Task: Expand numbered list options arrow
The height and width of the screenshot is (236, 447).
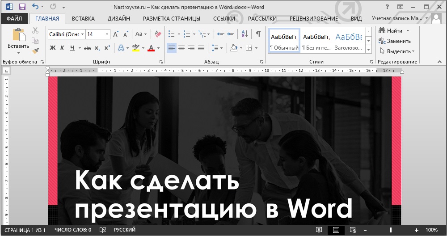Action: [x=194, y=34]
